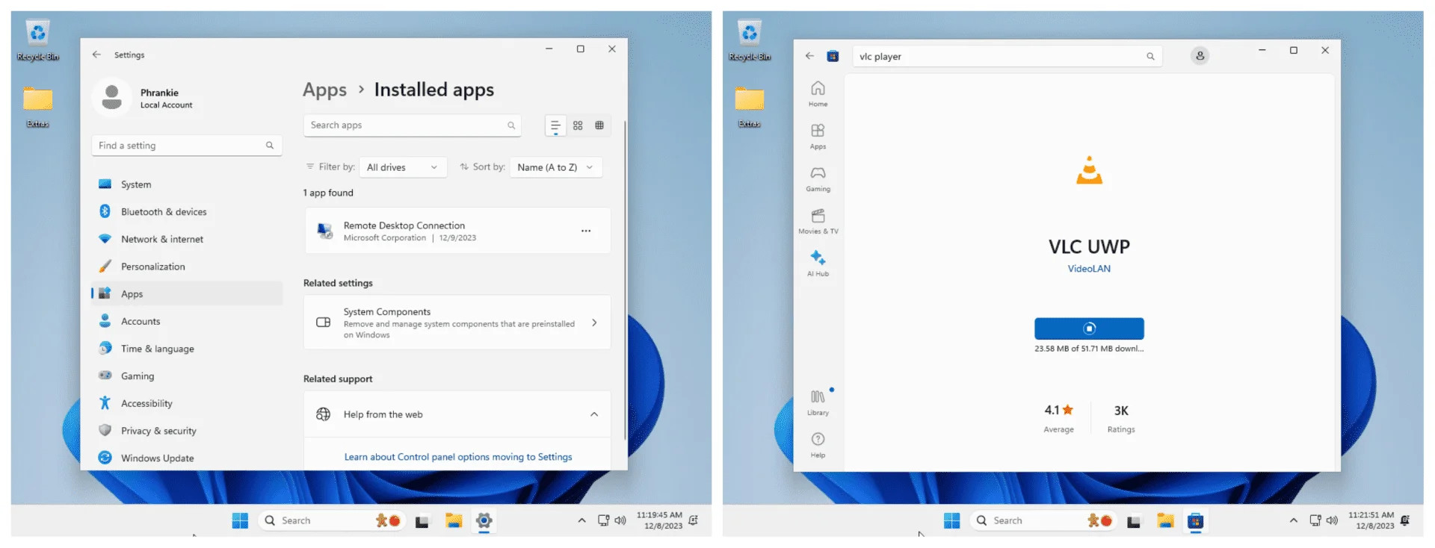Open the All drives filter dropdown
The height and width of the screenshot is (548, 1435).
click(x=403, y=167)
